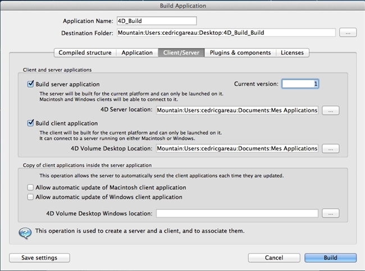
Task: Go to Plugins & components tab
Action: [240, 53]
